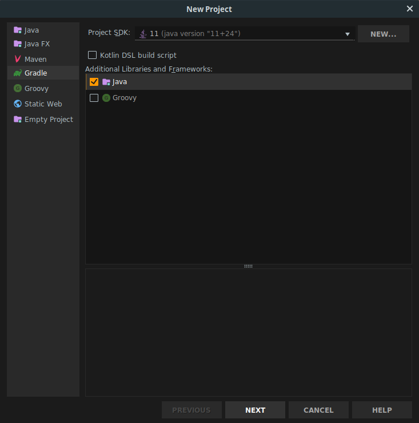Click the Static Web globe icon

(18, 104)
